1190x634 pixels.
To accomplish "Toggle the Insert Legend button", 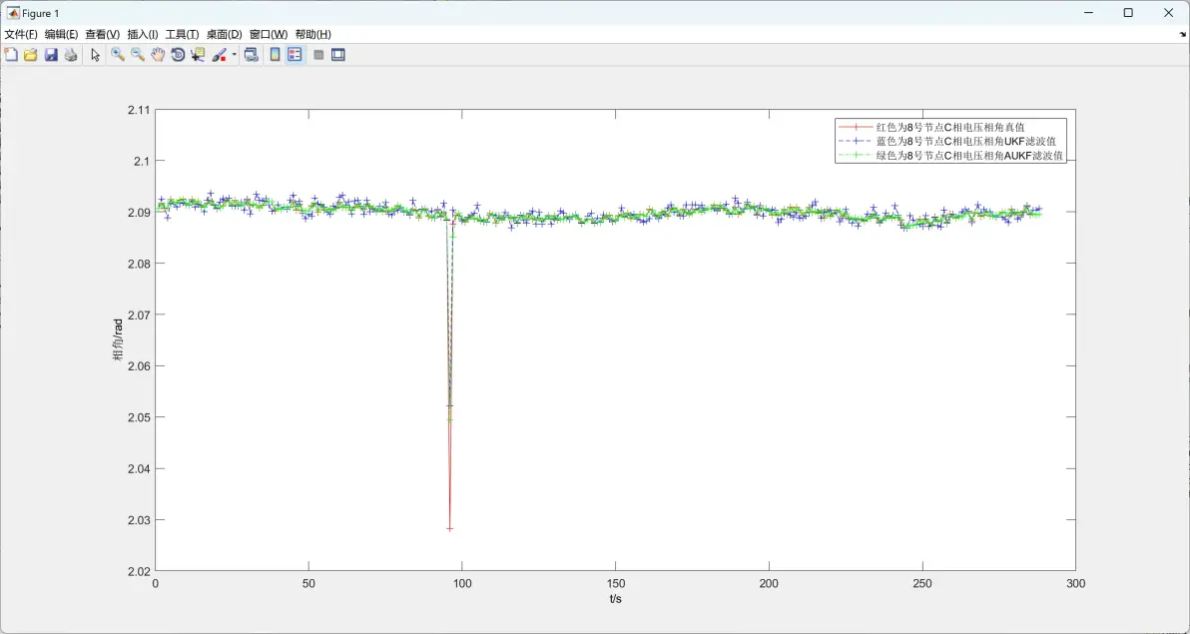I will click(295, 55).
